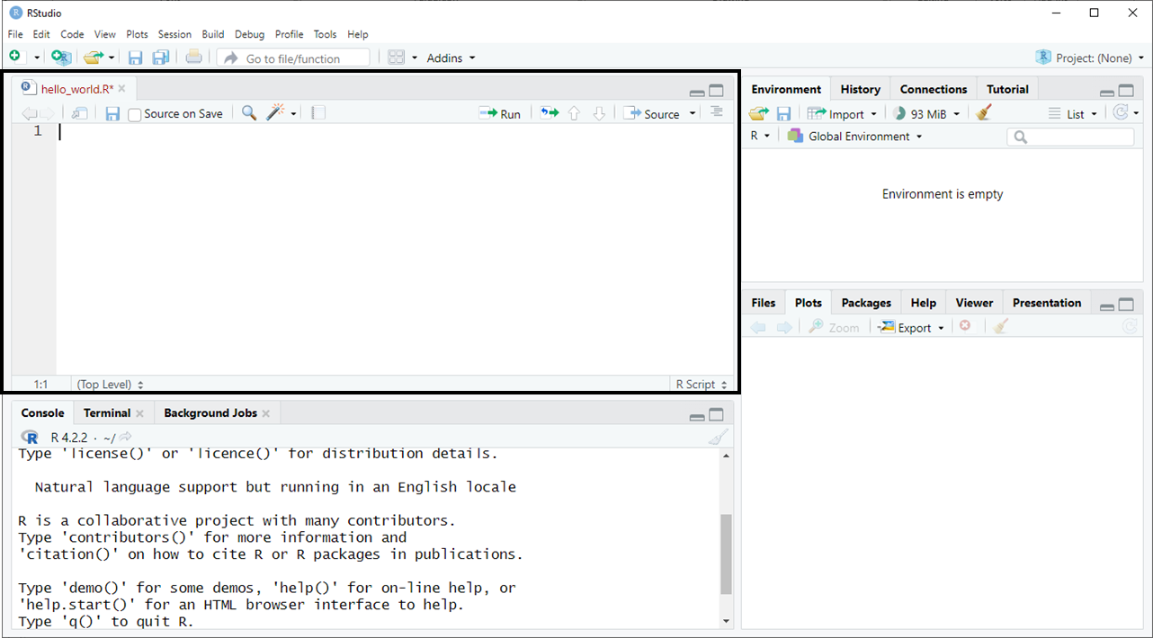Click the Run button
Screen dimensions: 1153x638
500,114
